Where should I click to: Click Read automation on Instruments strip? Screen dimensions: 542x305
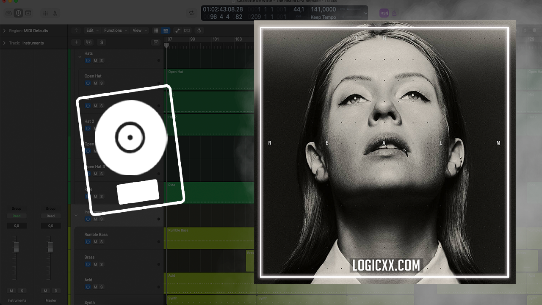click(x=16, y=216)
